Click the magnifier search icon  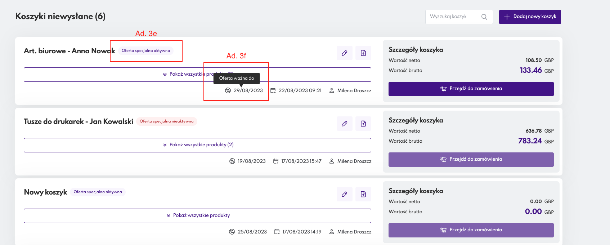(484, 17)
